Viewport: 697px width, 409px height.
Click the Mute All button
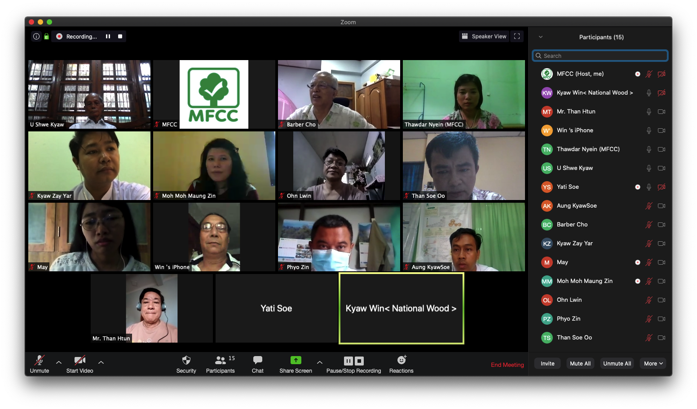coord(580,364)
